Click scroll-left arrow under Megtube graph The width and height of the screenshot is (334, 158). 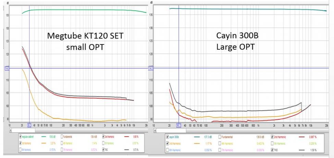pos(10,130)
